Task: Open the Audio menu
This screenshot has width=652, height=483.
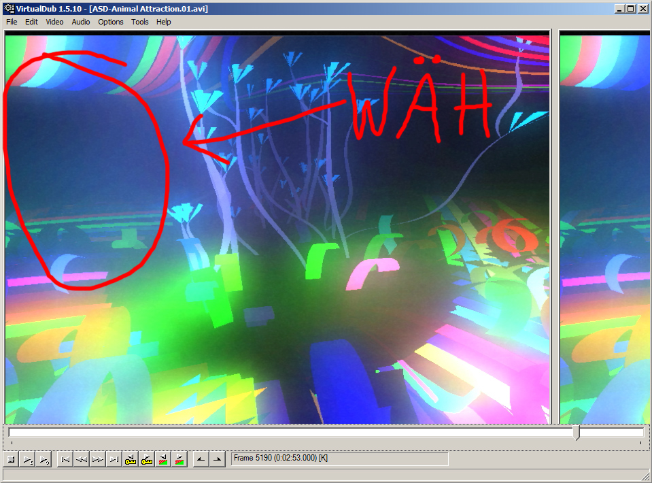Action: [81, 22]
